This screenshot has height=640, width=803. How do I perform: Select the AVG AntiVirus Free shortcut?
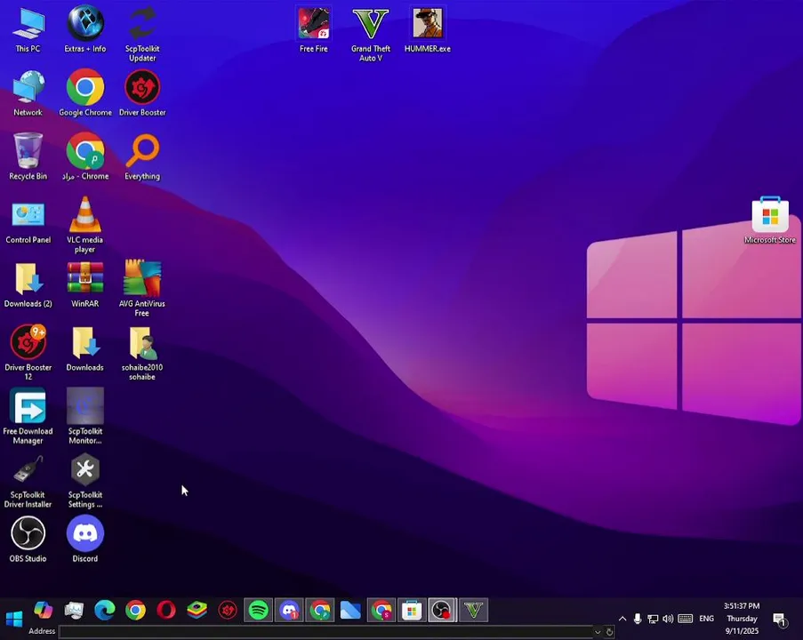(x=142, y=289)
